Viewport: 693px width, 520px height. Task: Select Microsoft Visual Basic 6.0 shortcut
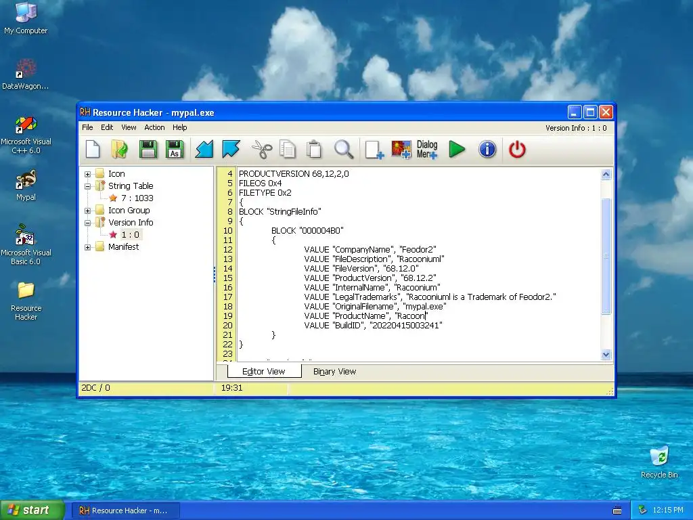point(26,244)
